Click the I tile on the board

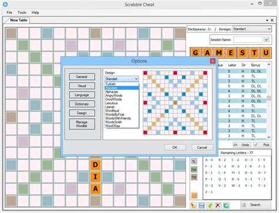coord(95,177)
